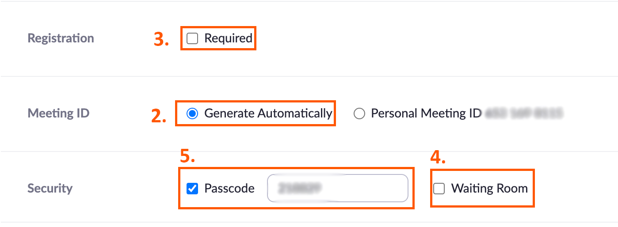The width and height of the screenshot is (618, 227).
Task: Click the "Passcode" label text
Action: (x=229, y=189)
